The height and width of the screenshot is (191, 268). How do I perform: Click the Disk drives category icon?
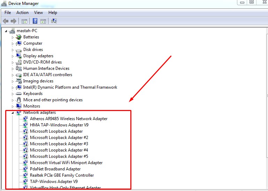[x=18, y=50]
